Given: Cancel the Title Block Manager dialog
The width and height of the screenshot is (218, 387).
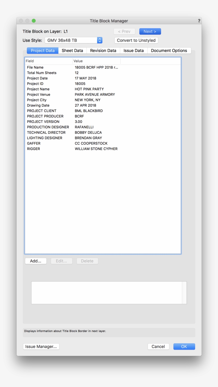Looking at the screenshot, I should click(158, 346).
